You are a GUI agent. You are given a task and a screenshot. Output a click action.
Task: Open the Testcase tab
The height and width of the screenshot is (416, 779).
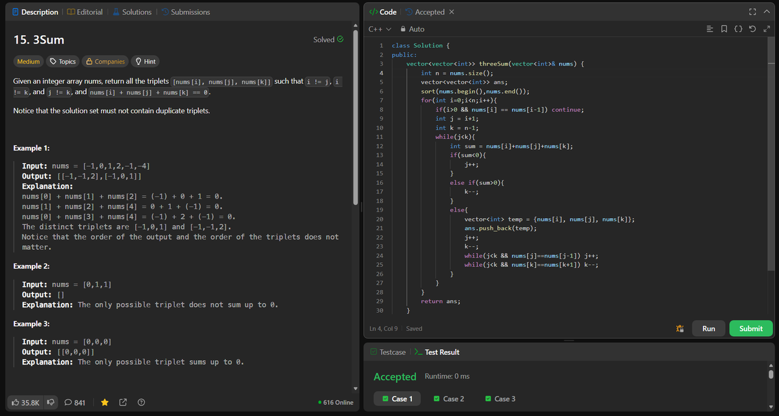coord(388,352)
